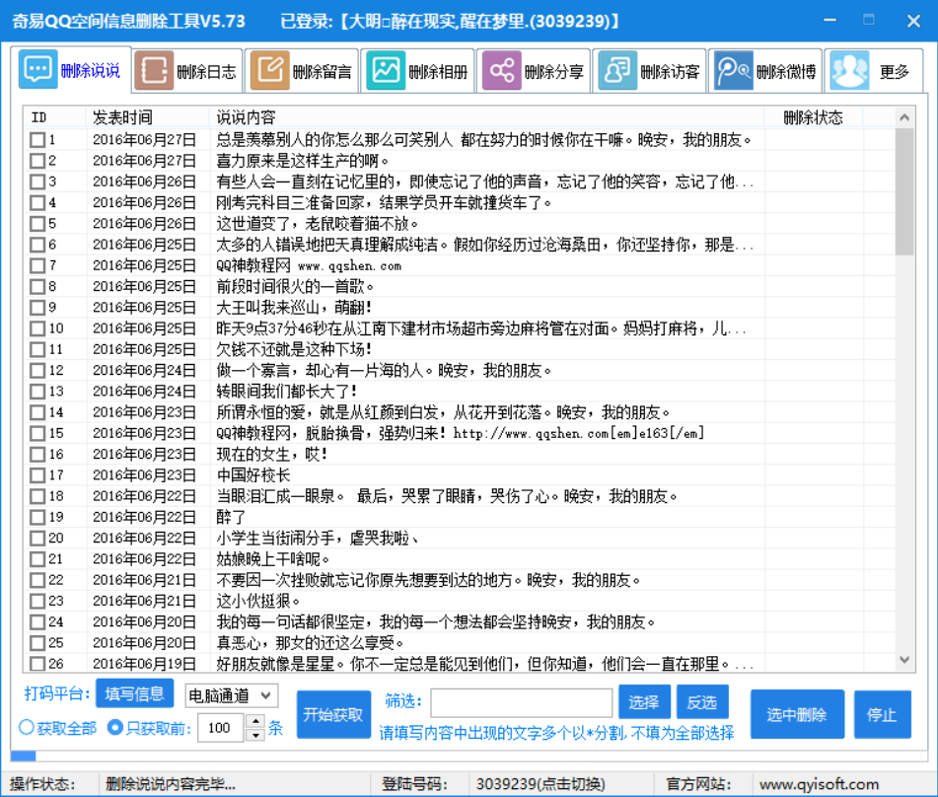Select the row 现在的女生，哎!
This screenshot has width=938, height=797.
(461, 454)
